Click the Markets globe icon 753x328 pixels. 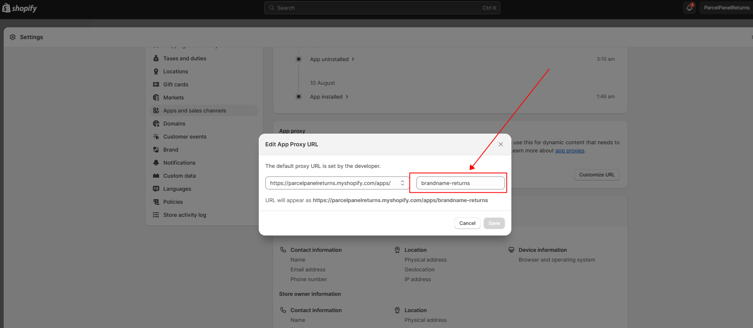(156, 97)
